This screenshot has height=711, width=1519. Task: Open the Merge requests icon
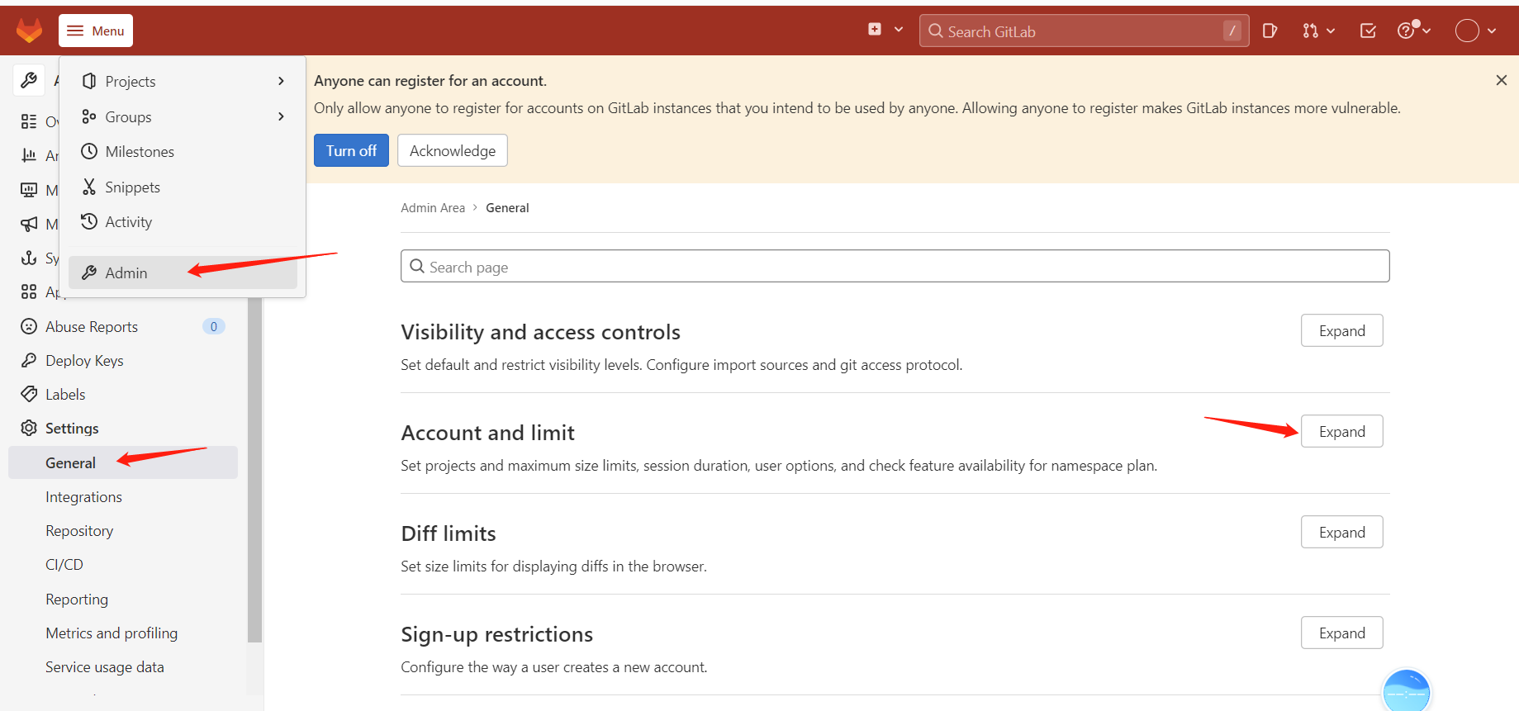1310,31
